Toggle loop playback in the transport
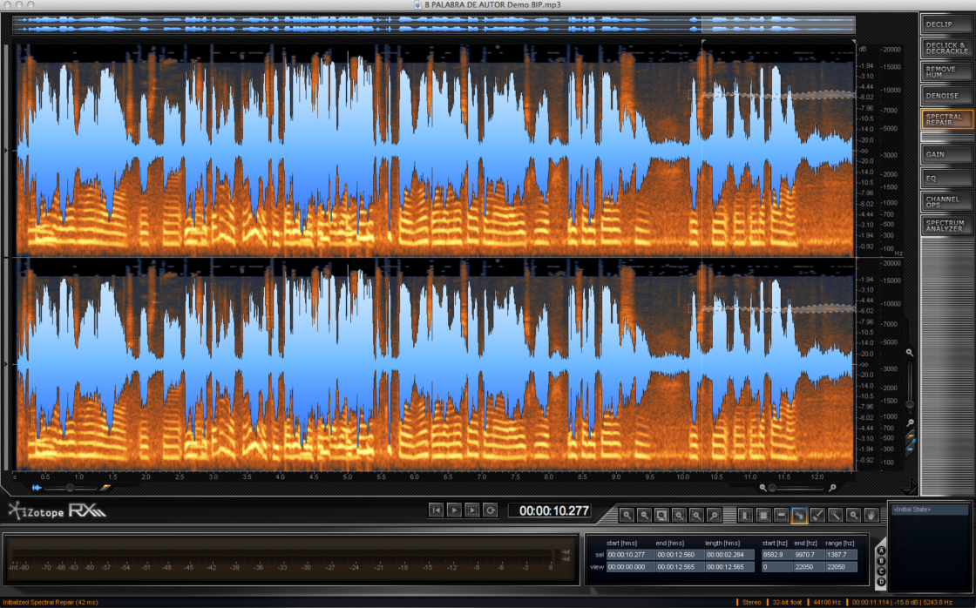This screenshot has height=608, width=976. click(490, 511)
